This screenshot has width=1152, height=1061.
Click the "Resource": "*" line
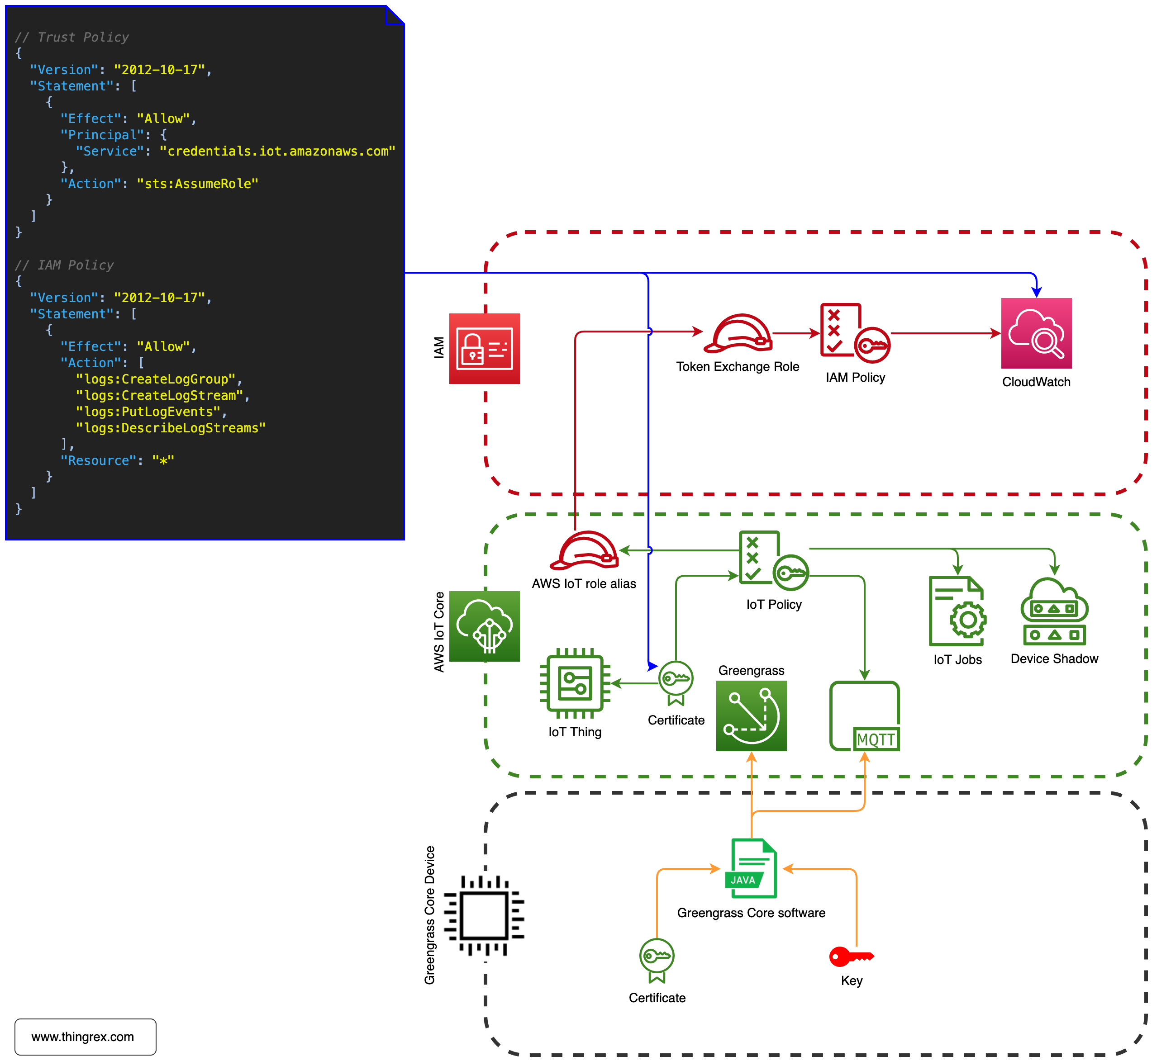pyautogui.click(x=117, y=461)
